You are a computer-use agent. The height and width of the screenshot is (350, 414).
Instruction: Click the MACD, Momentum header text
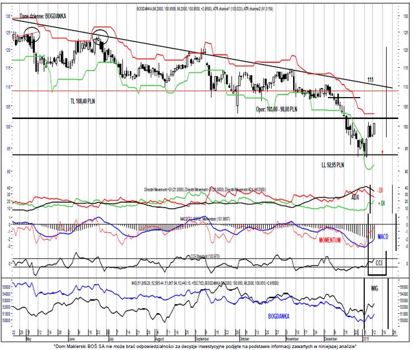point(205,219)
